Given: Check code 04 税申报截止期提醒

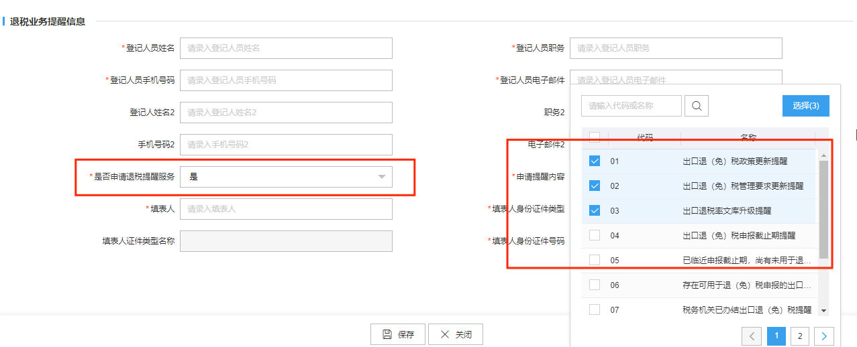Looking at the screenshot, I should pos(594,235).
